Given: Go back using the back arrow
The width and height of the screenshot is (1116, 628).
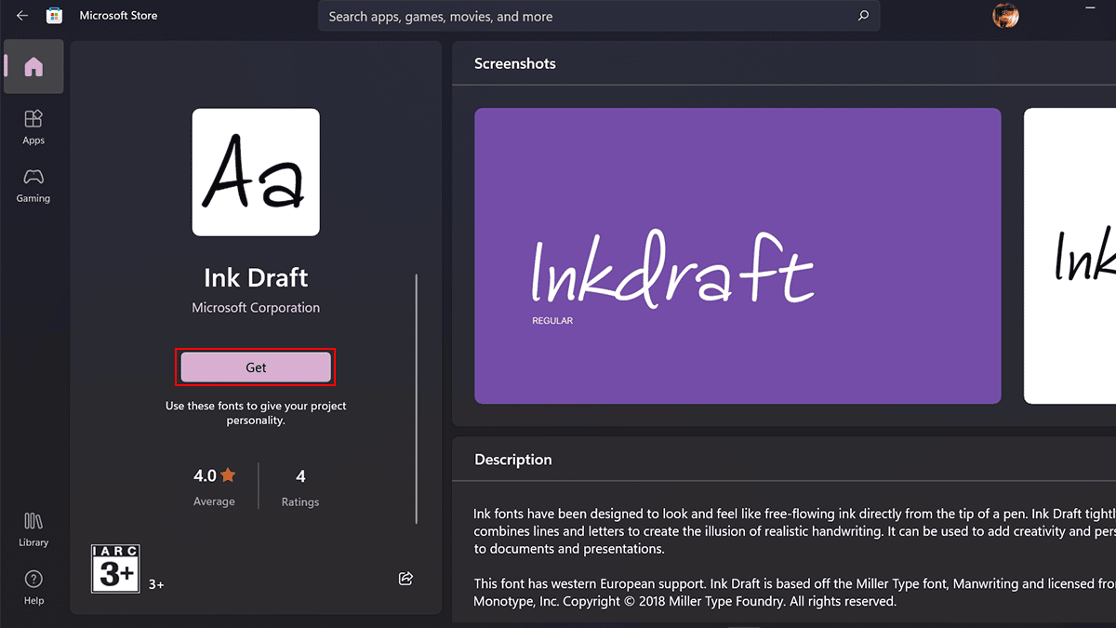Looking at the screenshot, I should 22,16.
